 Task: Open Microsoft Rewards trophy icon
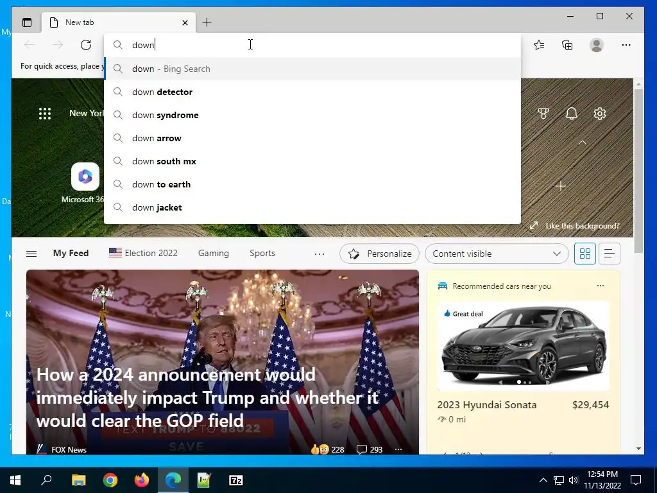[x=543, y=114]
